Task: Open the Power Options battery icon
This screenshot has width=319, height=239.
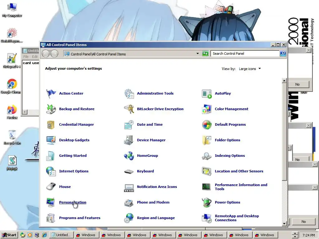Action: 207,202
